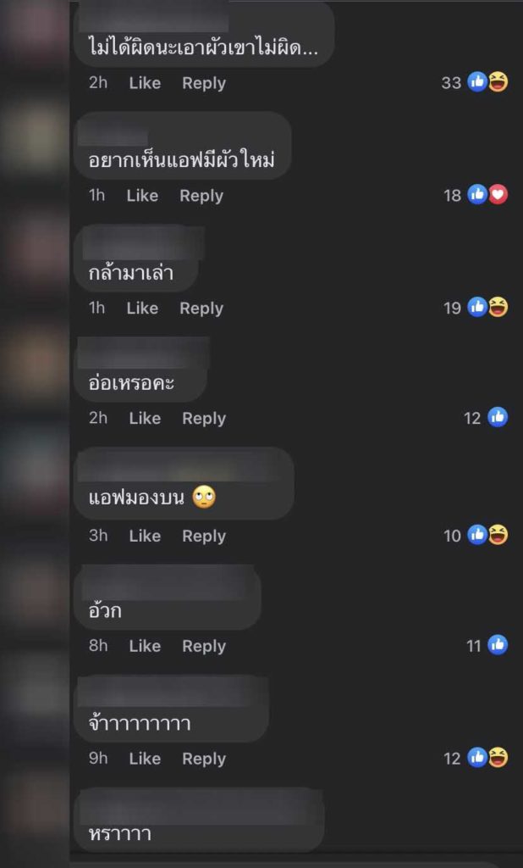
Task: Reply to the comment ไม่ได้ผิดนะเอาผัวเขาไม่ผิด
Action: click(204, 83)
